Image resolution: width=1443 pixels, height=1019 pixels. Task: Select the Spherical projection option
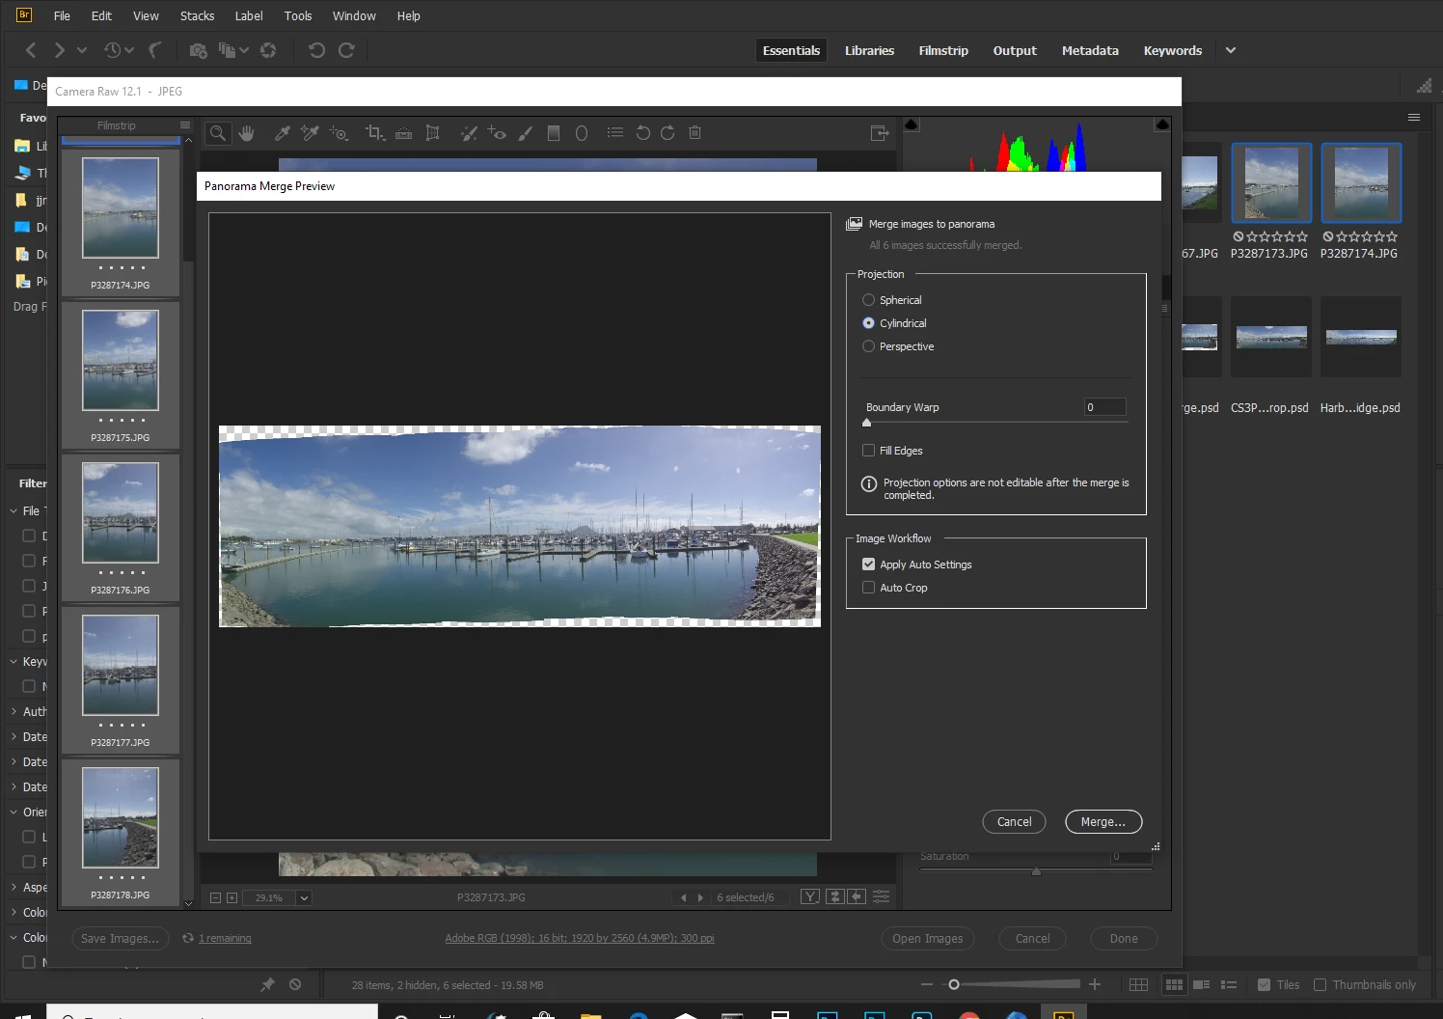(x=868, y=300)
